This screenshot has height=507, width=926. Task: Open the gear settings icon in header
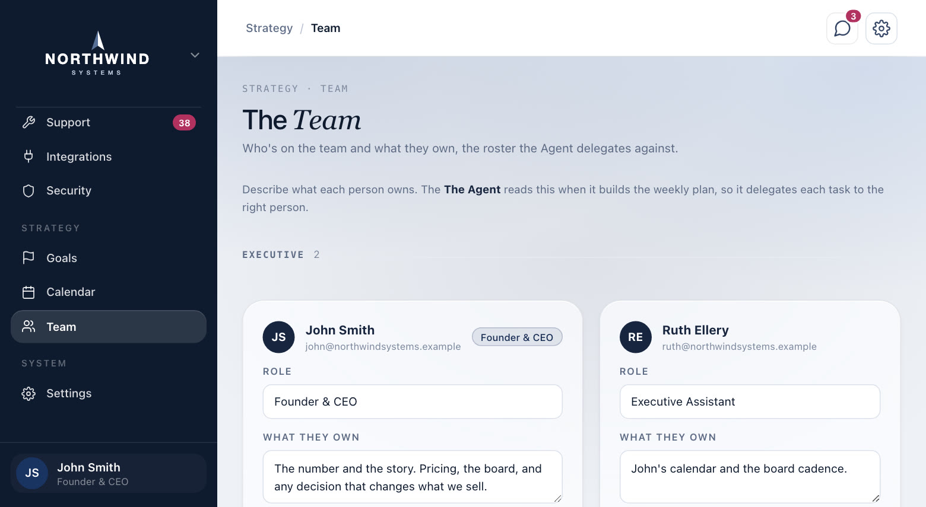[881, 28]
